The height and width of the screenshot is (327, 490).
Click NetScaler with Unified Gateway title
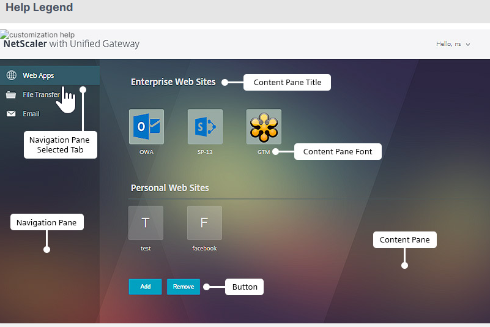(72, 44)
